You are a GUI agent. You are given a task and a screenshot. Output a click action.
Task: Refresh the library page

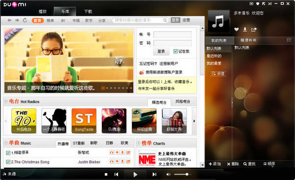(x=25, y=20)
